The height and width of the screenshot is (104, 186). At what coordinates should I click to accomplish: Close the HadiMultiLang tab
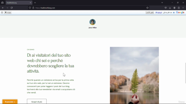[x=30, y=3]
